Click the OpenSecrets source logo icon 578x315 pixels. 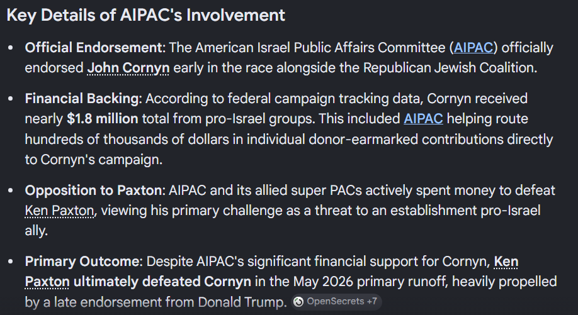point(298,302)
